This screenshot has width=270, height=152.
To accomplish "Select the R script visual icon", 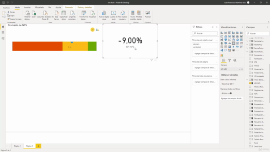I will click(x=233, y=47).
